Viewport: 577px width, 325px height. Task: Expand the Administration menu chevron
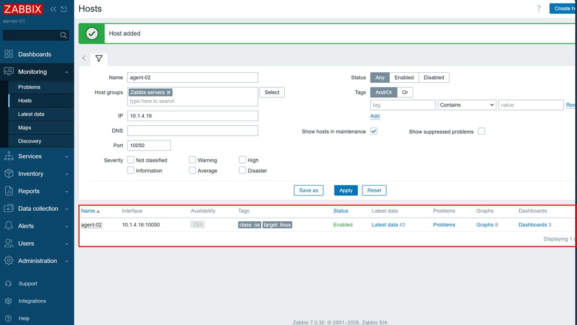67,261
